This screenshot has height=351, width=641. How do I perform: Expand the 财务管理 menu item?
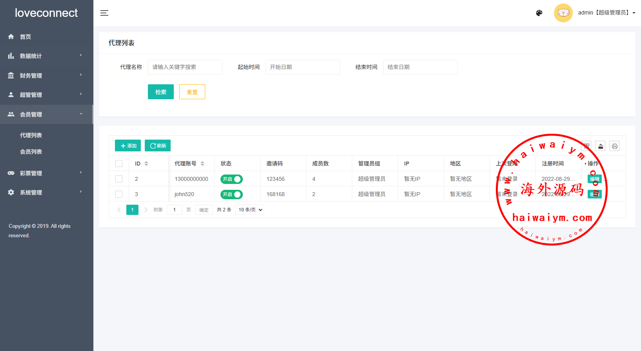tap(46, 75)
